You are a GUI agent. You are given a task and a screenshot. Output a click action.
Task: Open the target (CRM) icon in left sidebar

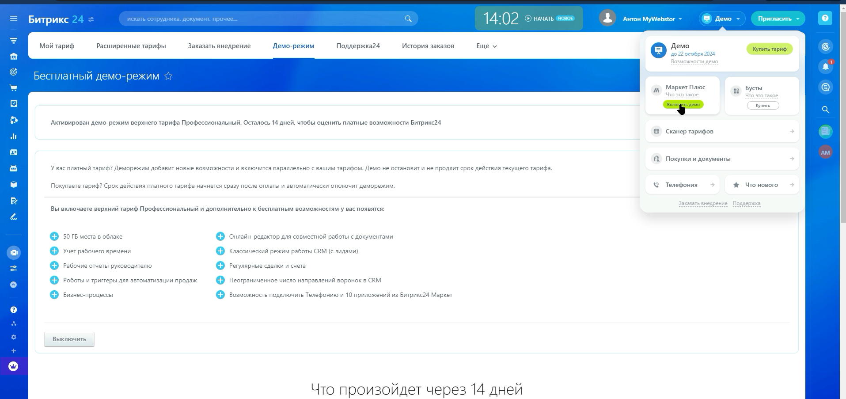pos(14,72)
